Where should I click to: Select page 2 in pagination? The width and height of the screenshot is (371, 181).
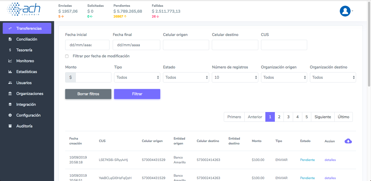tap(279, 117)
